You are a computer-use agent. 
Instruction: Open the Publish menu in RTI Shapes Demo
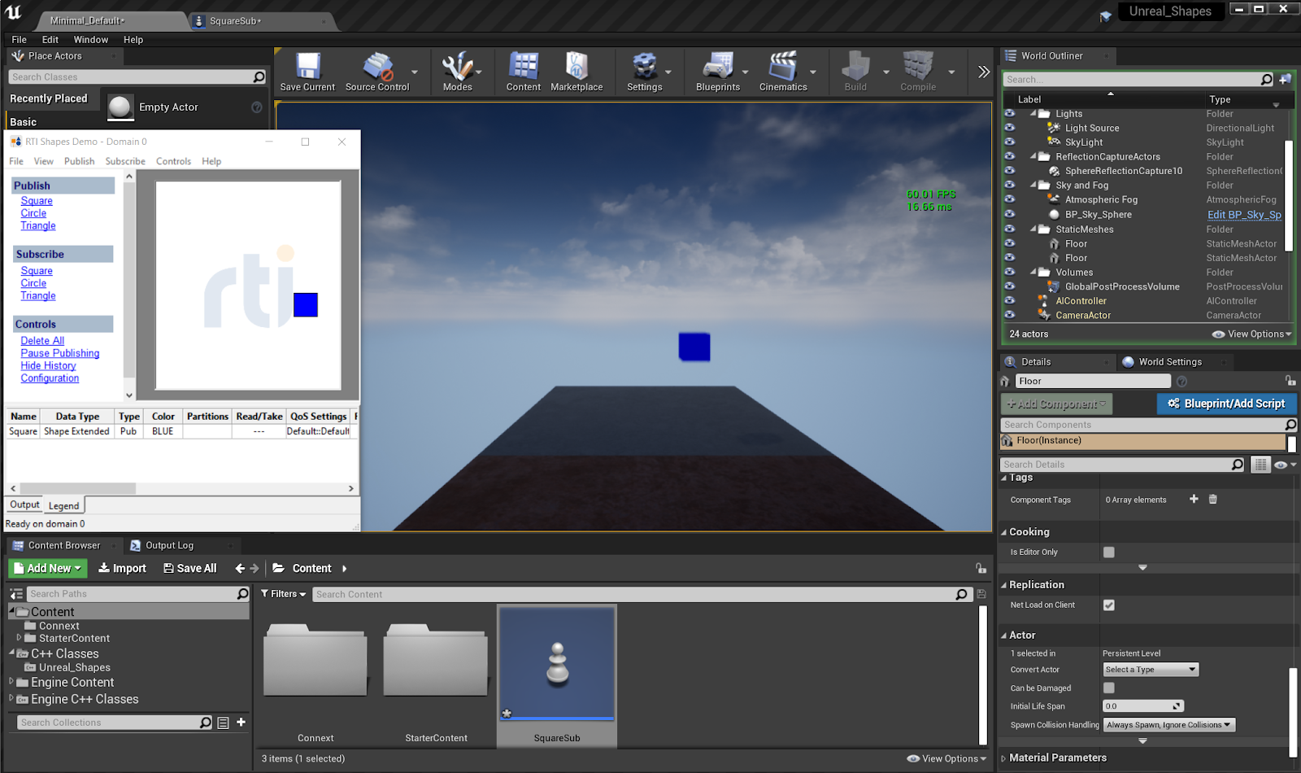79,161
